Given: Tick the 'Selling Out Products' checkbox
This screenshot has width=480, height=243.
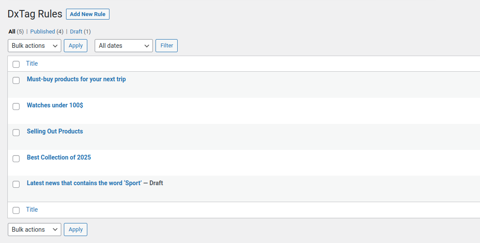Looking at the screenshot, I should click(x=16, y=133).
